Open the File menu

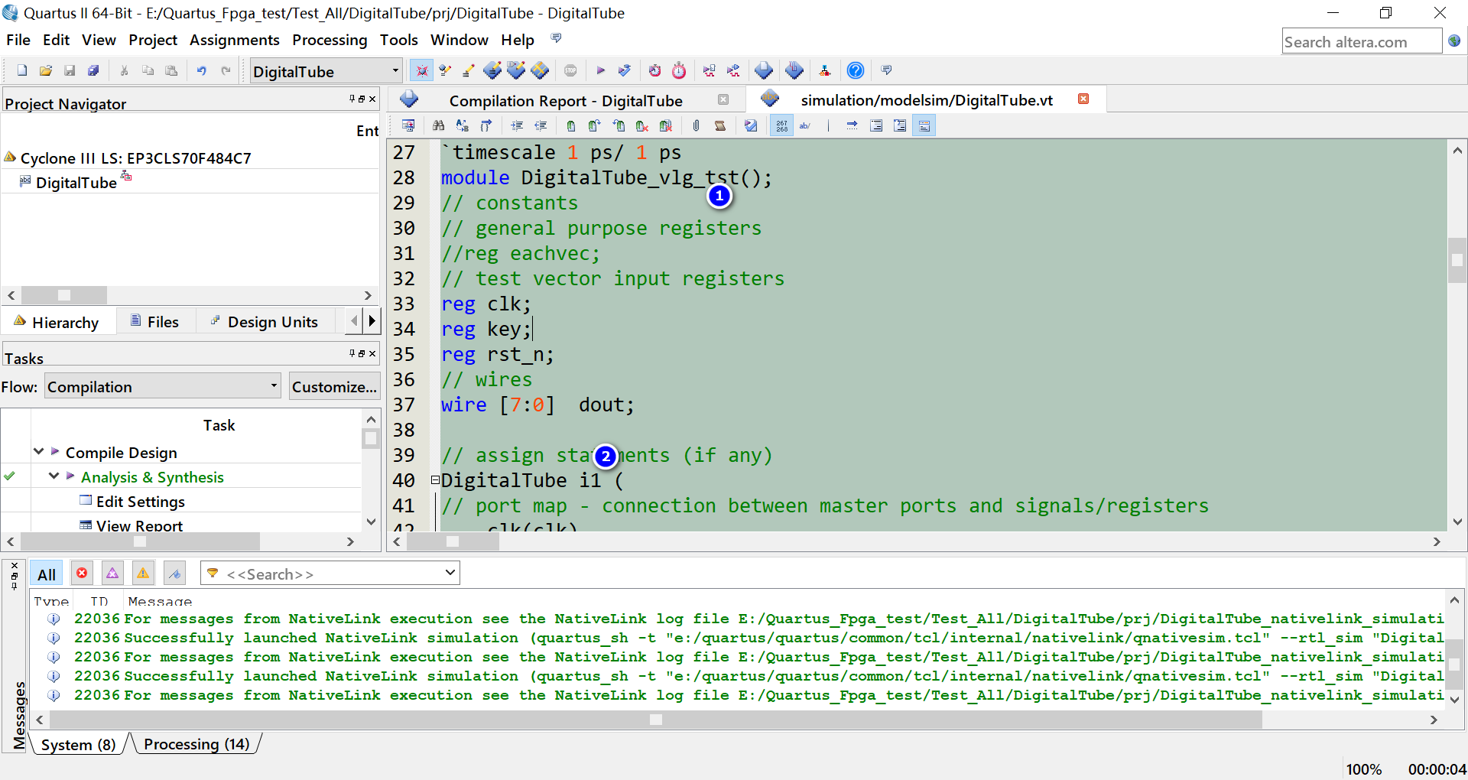click(18, 40)
